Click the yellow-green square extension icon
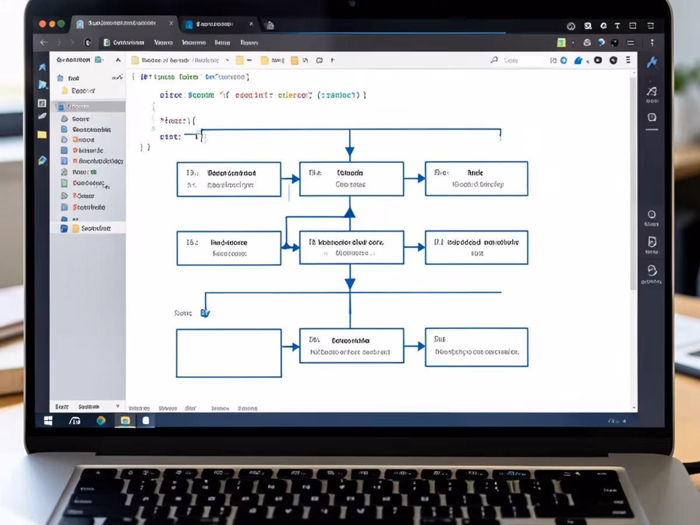Viewport: 700px width, 525px height. coord(561,43)
